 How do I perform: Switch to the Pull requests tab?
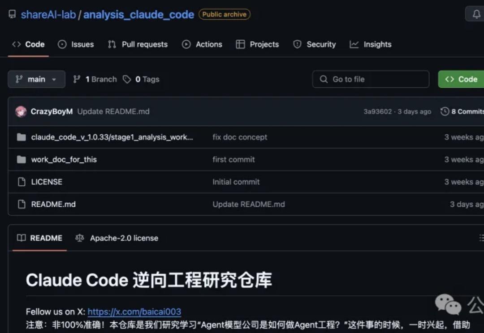click(138, 44)
